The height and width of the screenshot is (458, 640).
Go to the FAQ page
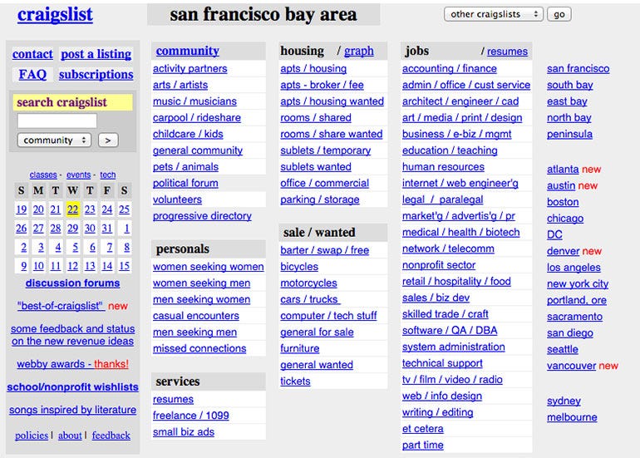point(32,74)
